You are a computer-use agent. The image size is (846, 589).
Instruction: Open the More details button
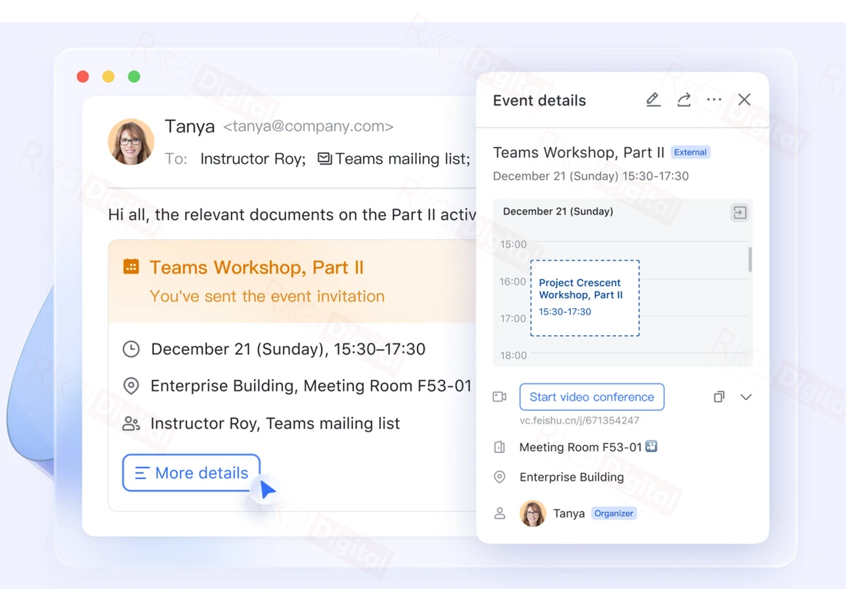point(191,473)
